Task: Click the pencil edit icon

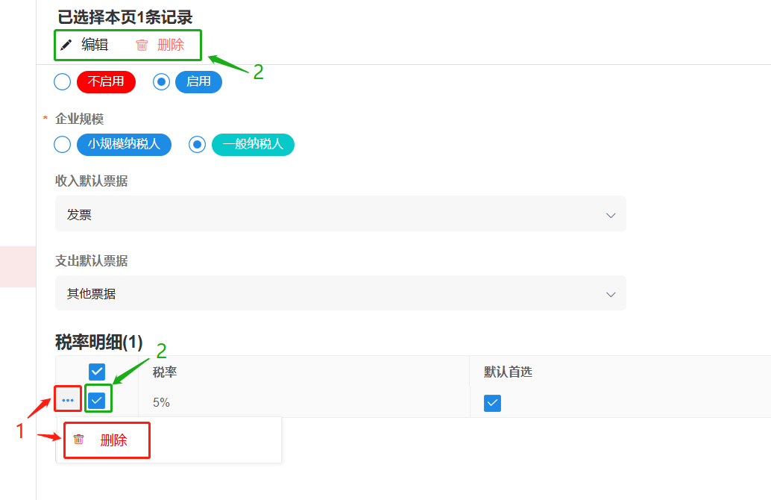Action: tap(66, 45)
